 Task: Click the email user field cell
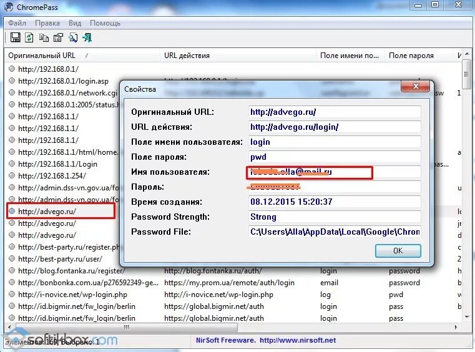point(329,283)
